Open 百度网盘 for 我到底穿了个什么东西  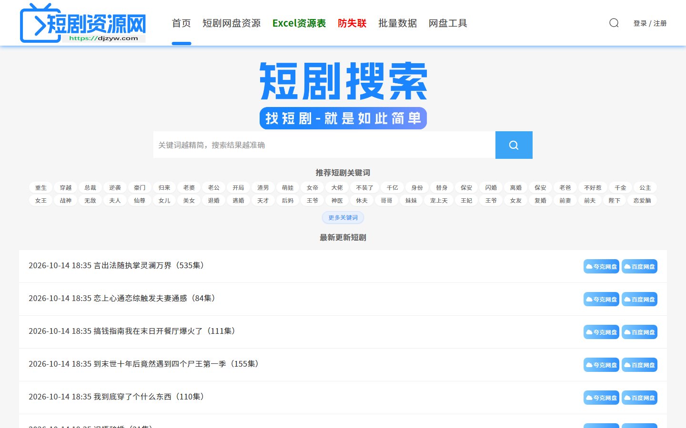[x=639, y=398]
